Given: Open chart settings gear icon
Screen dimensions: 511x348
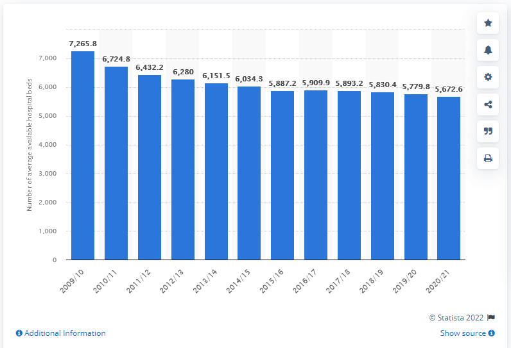Looking at the screenshot, I should coord(488,77).
